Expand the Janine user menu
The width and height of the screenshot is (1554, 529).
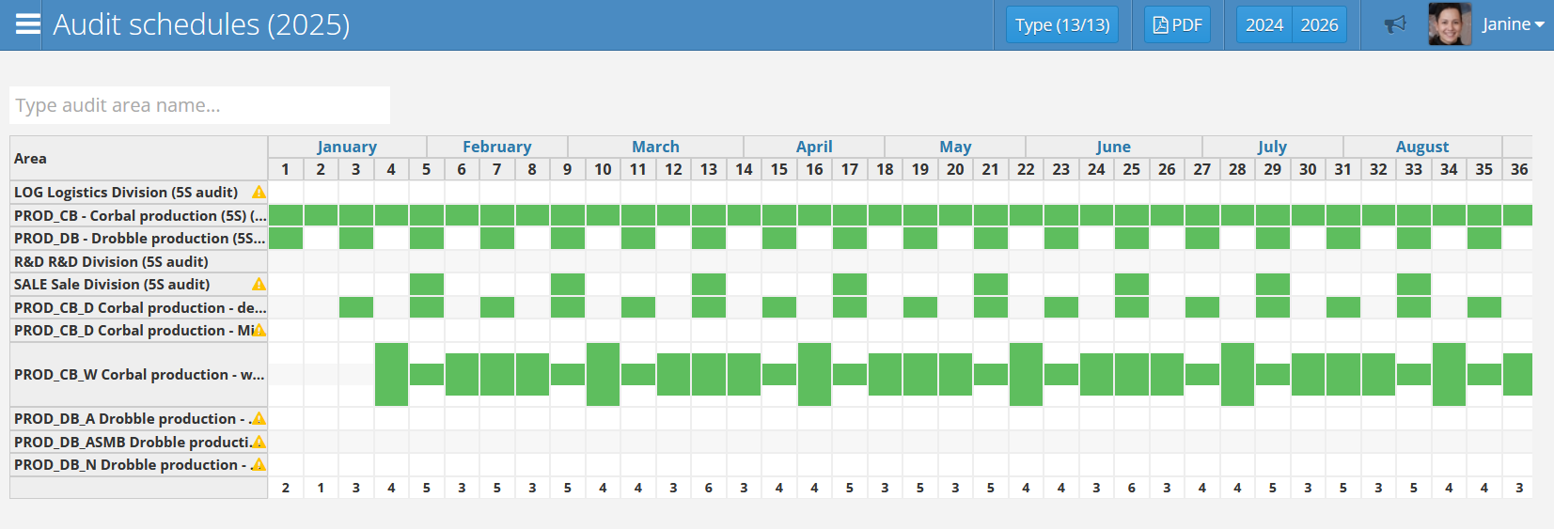(x=1513, y=24)
